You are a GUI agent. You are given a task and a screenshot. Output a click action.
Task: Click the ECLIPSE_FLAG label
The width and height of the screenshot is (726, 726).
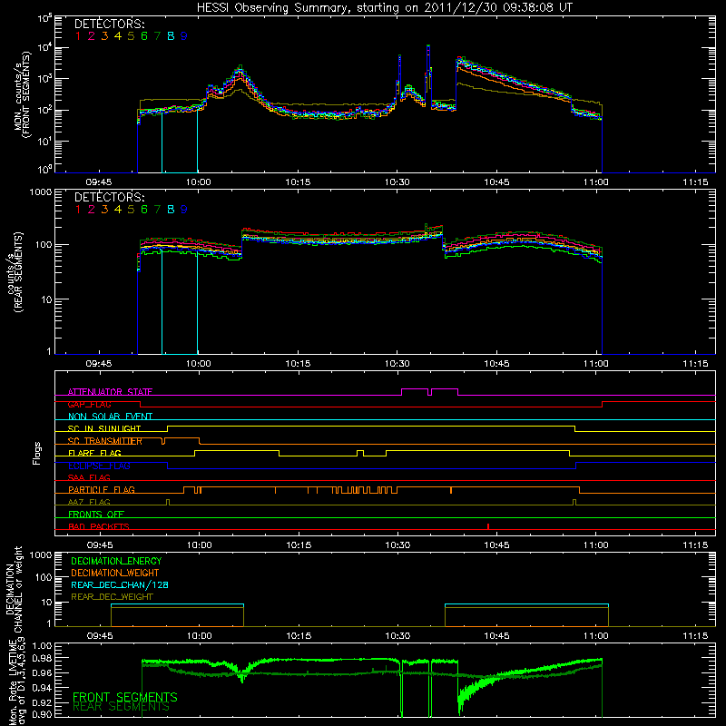tap(99, 466)
